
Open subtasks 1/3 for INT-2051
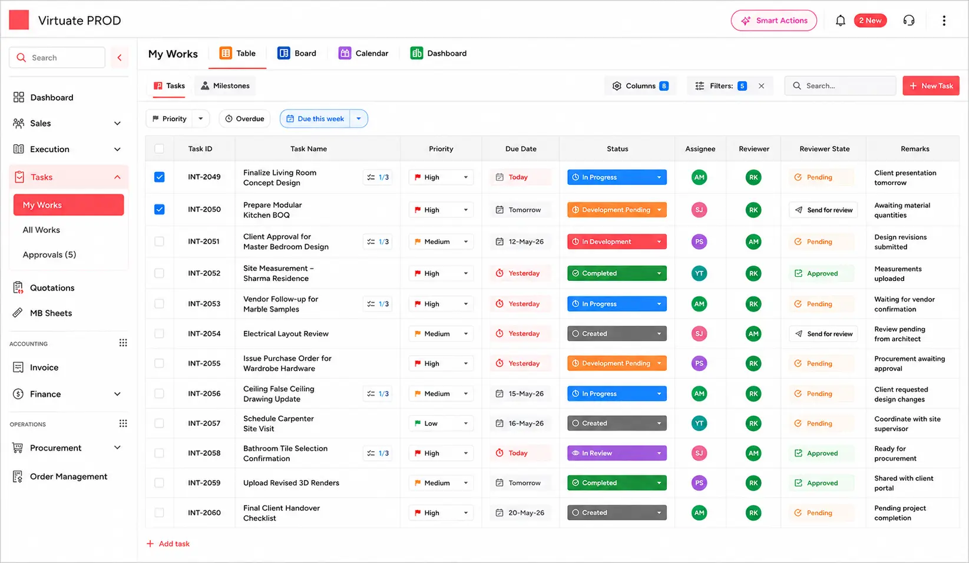click(378, 241)
